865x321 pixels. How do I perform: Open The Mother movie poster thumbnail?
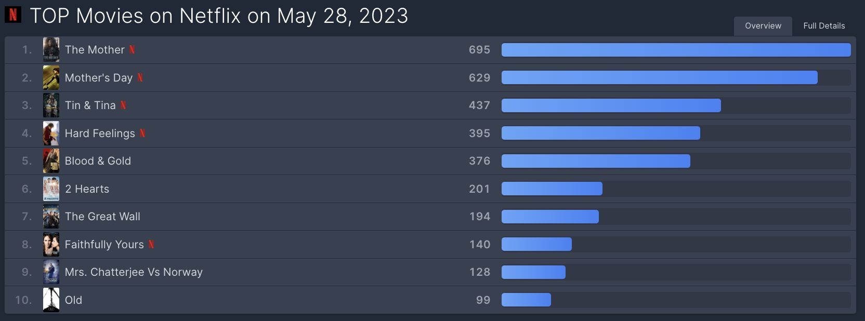[x=51, y=50]
